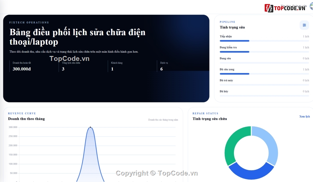Viewport: 313px width, 182px height.
Task: Click the "150.000" y-axis label
Action: pos(13,155)
